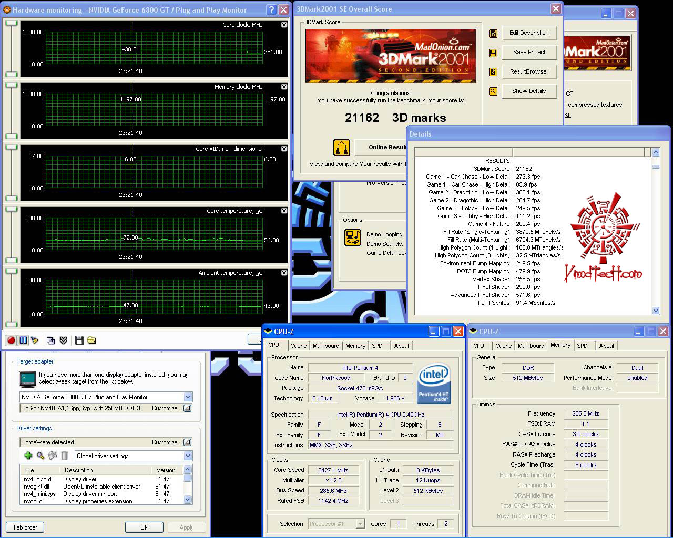Select nvoglnt.dll row in driver file list

tap(101, 487)
